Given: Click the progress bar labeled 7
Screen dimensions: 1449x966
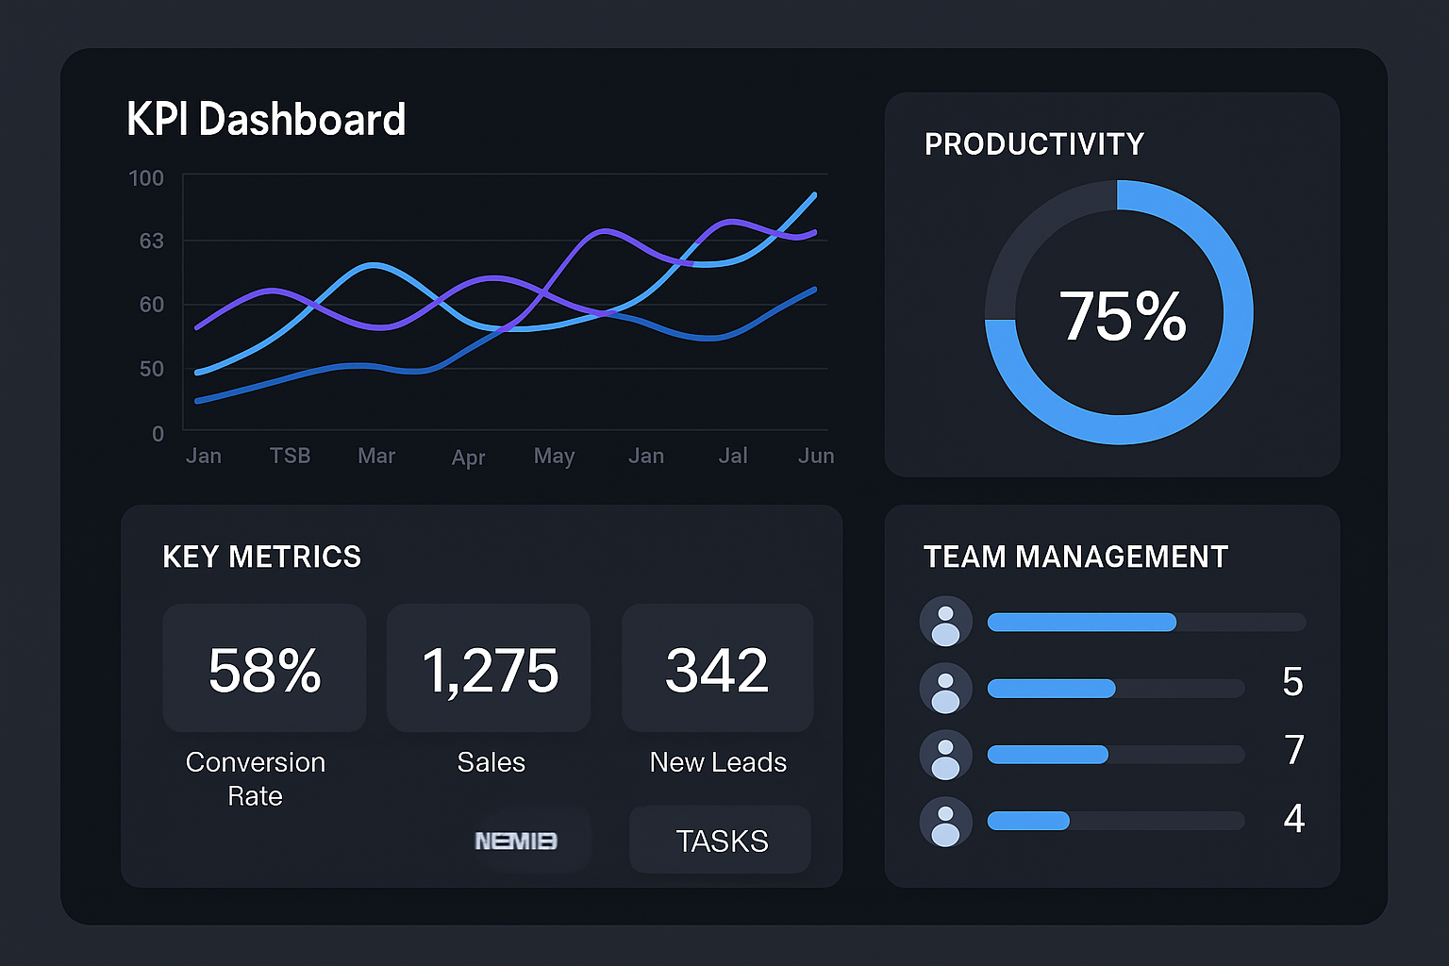Looking at the screenshot, I should (x=1115, y=755).
